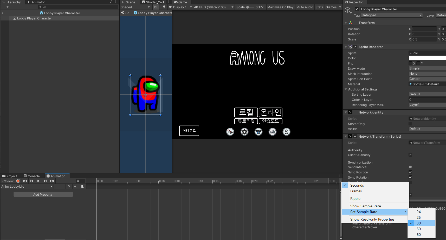Click the filter by selection crosshair icon
446x240 pixels.
pyautogui.click(x=69, y=186)
